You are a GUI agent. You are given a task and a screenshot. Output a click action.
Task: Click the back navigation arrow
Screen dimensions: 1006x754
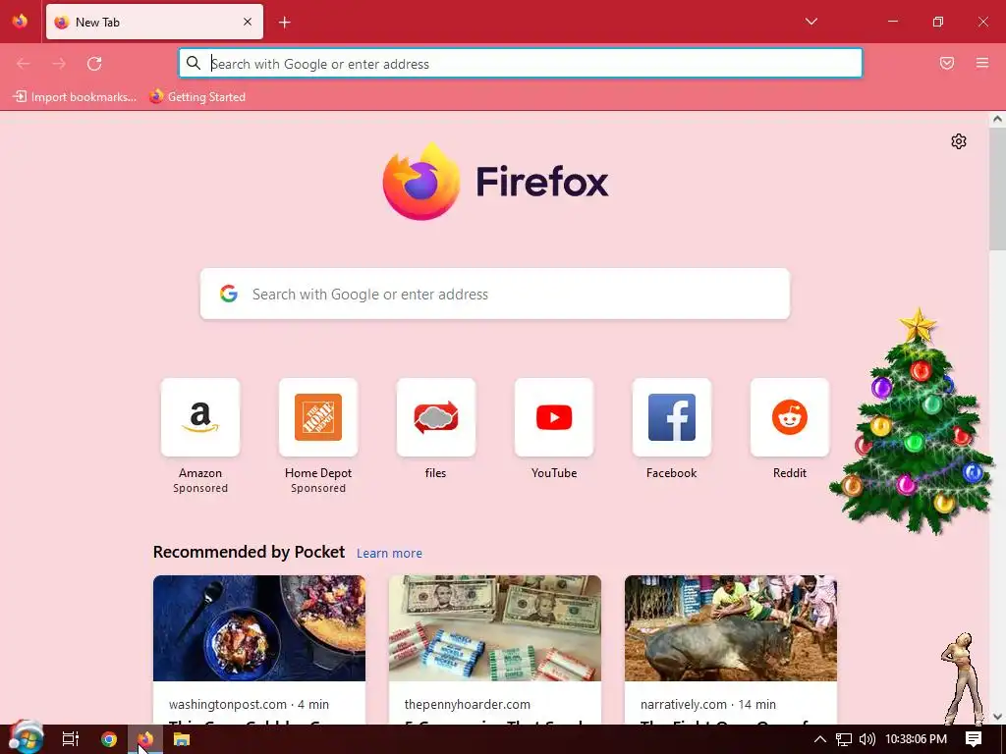click(x=24, y=64)
